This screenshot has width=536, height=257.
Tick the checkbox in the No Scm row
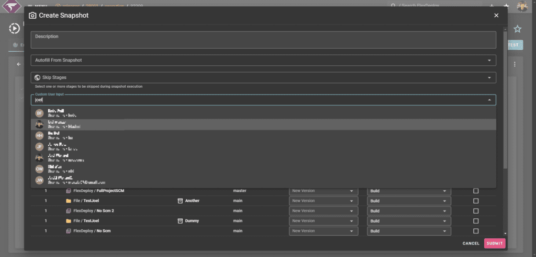pos(476,231)
